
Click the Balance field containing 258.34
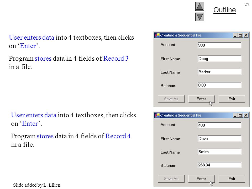tap(219, 165)
